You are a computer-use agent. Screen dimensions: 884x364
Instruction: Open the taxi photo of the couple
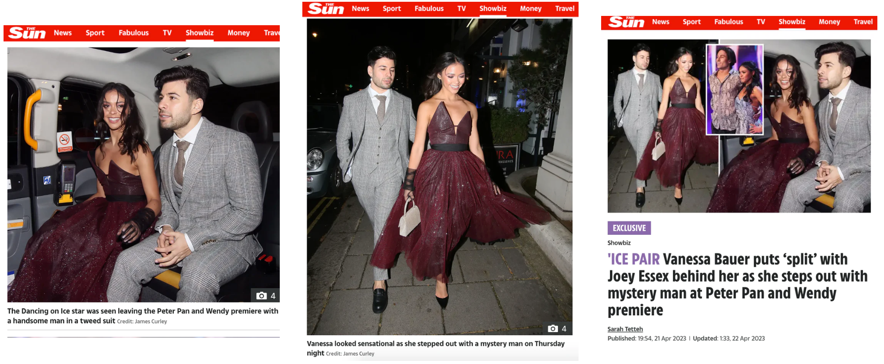click(143, 175)
